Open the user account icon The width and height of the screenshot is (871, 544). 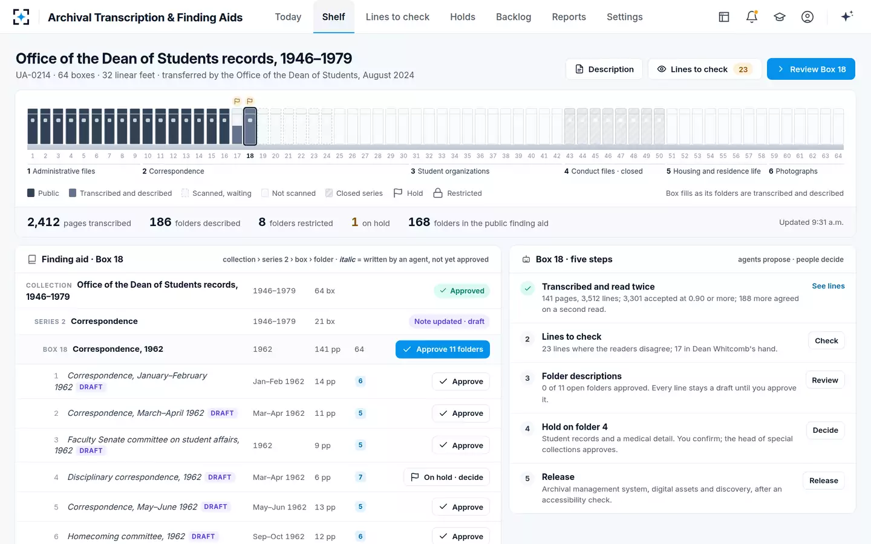click(x=807, y=17)
